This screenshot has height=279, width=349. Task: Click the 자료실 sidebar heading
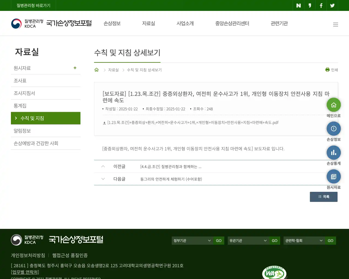[x=27, y=52]
